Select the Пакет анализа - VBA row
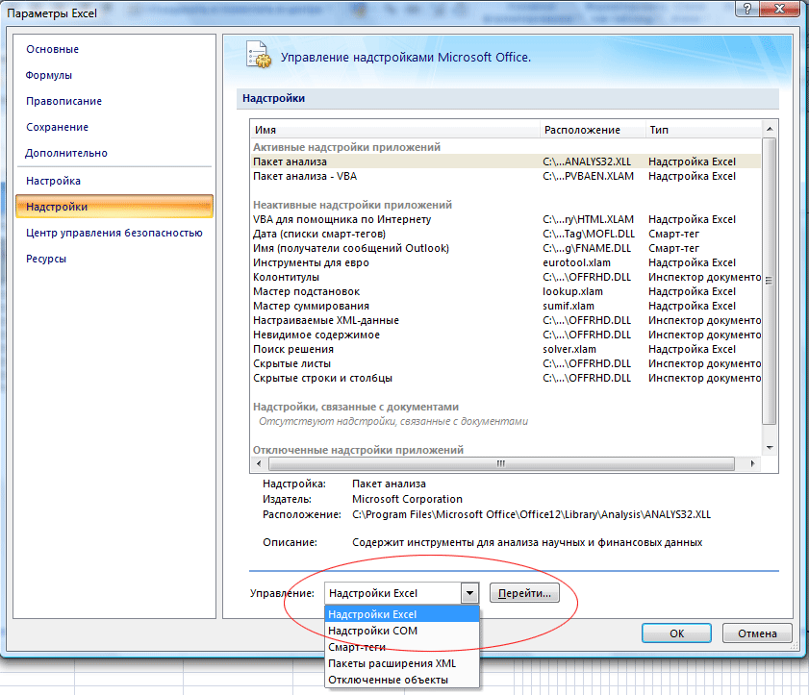 [506, 176]
